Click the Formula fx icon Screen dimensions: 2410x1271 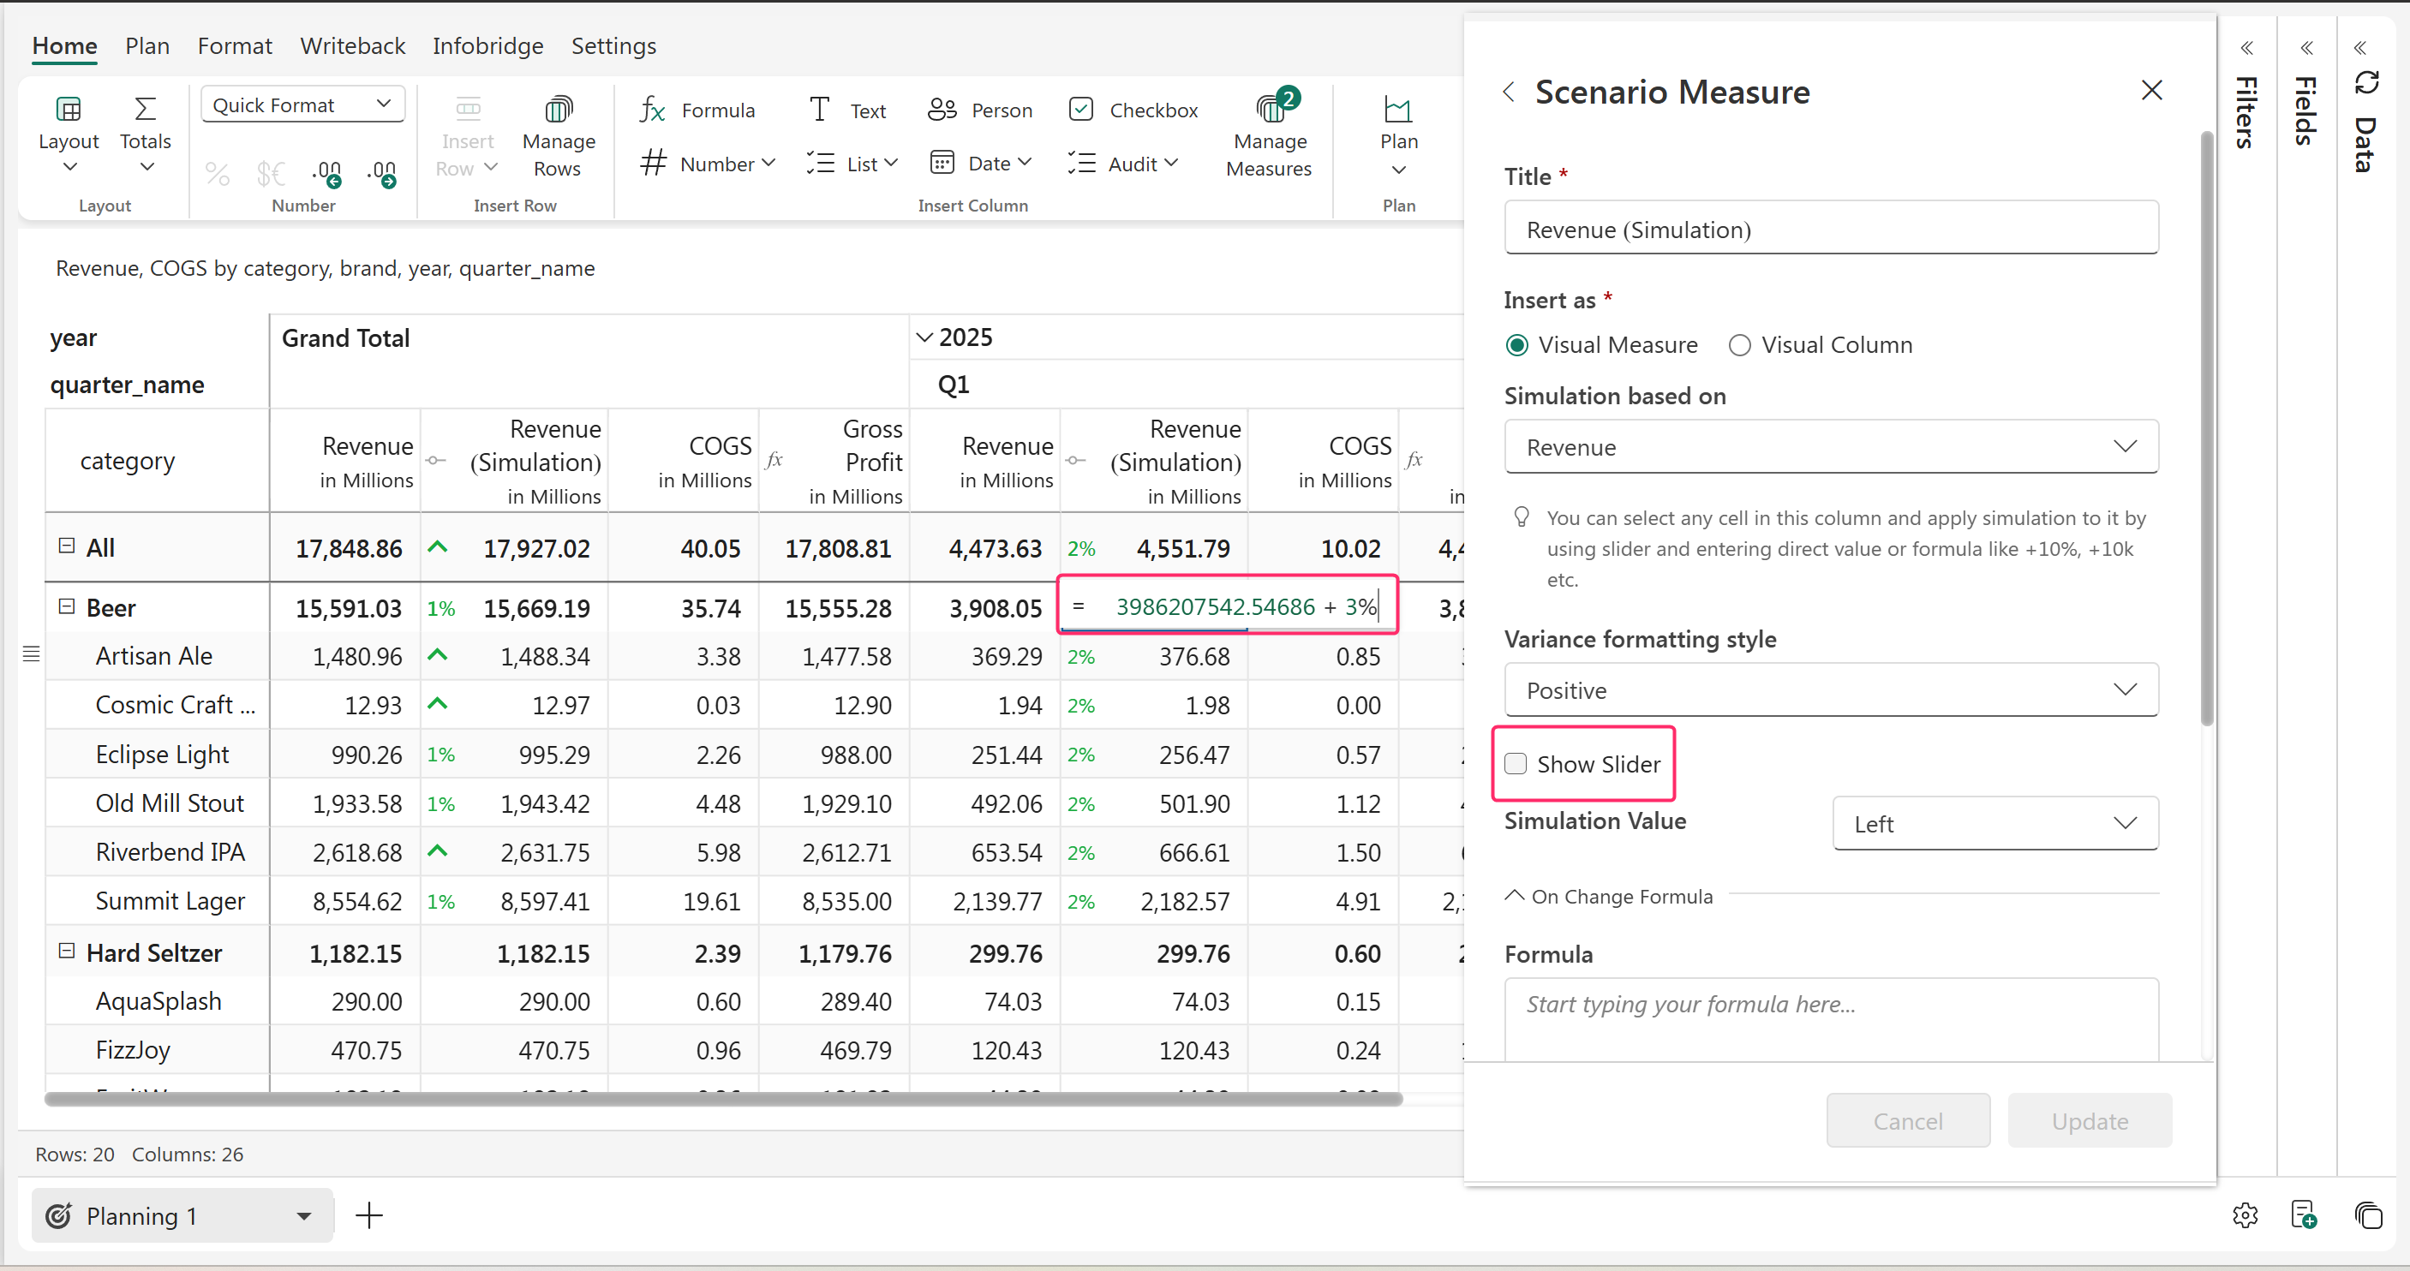click(x=652, y=110)
